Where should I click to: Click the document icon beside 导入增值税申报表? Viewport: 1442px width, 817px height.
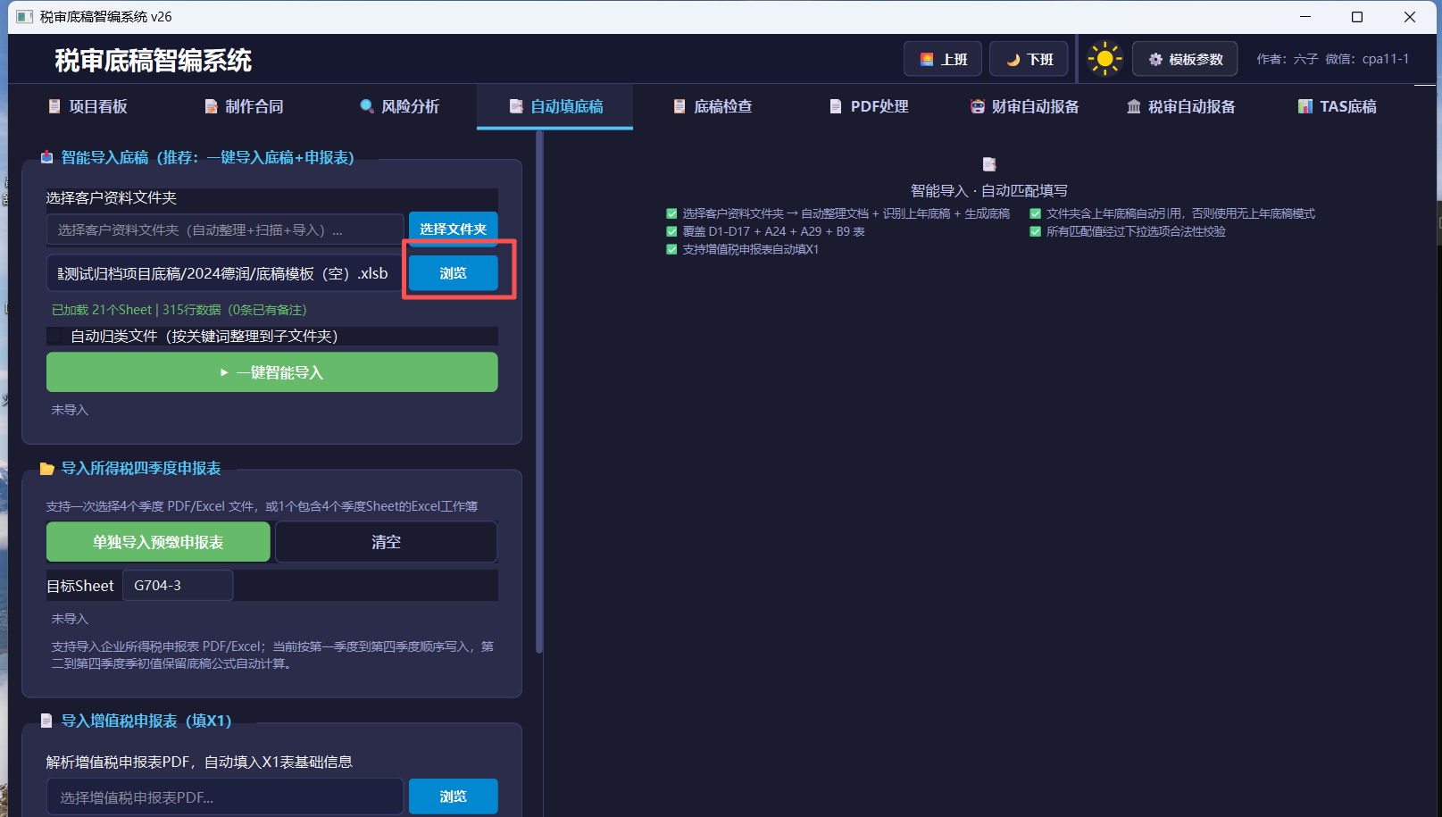coord(46,721)
